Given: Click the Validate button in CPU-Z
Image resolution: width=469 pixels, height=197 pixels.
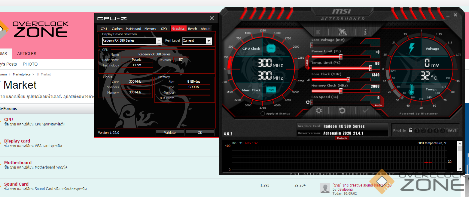Looking at the screenshot, I should coord(170,132).
